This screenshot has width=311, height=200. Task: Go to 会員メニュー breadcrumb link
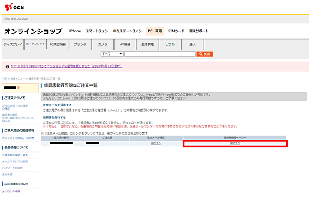click(17, 79)
